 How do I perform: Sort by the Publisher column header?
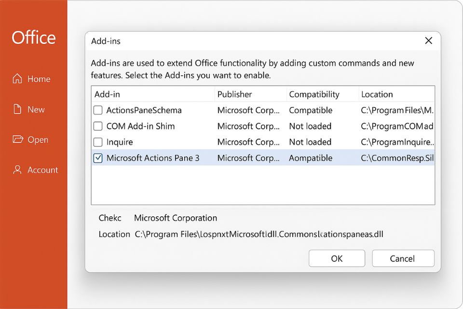[234, 94]
